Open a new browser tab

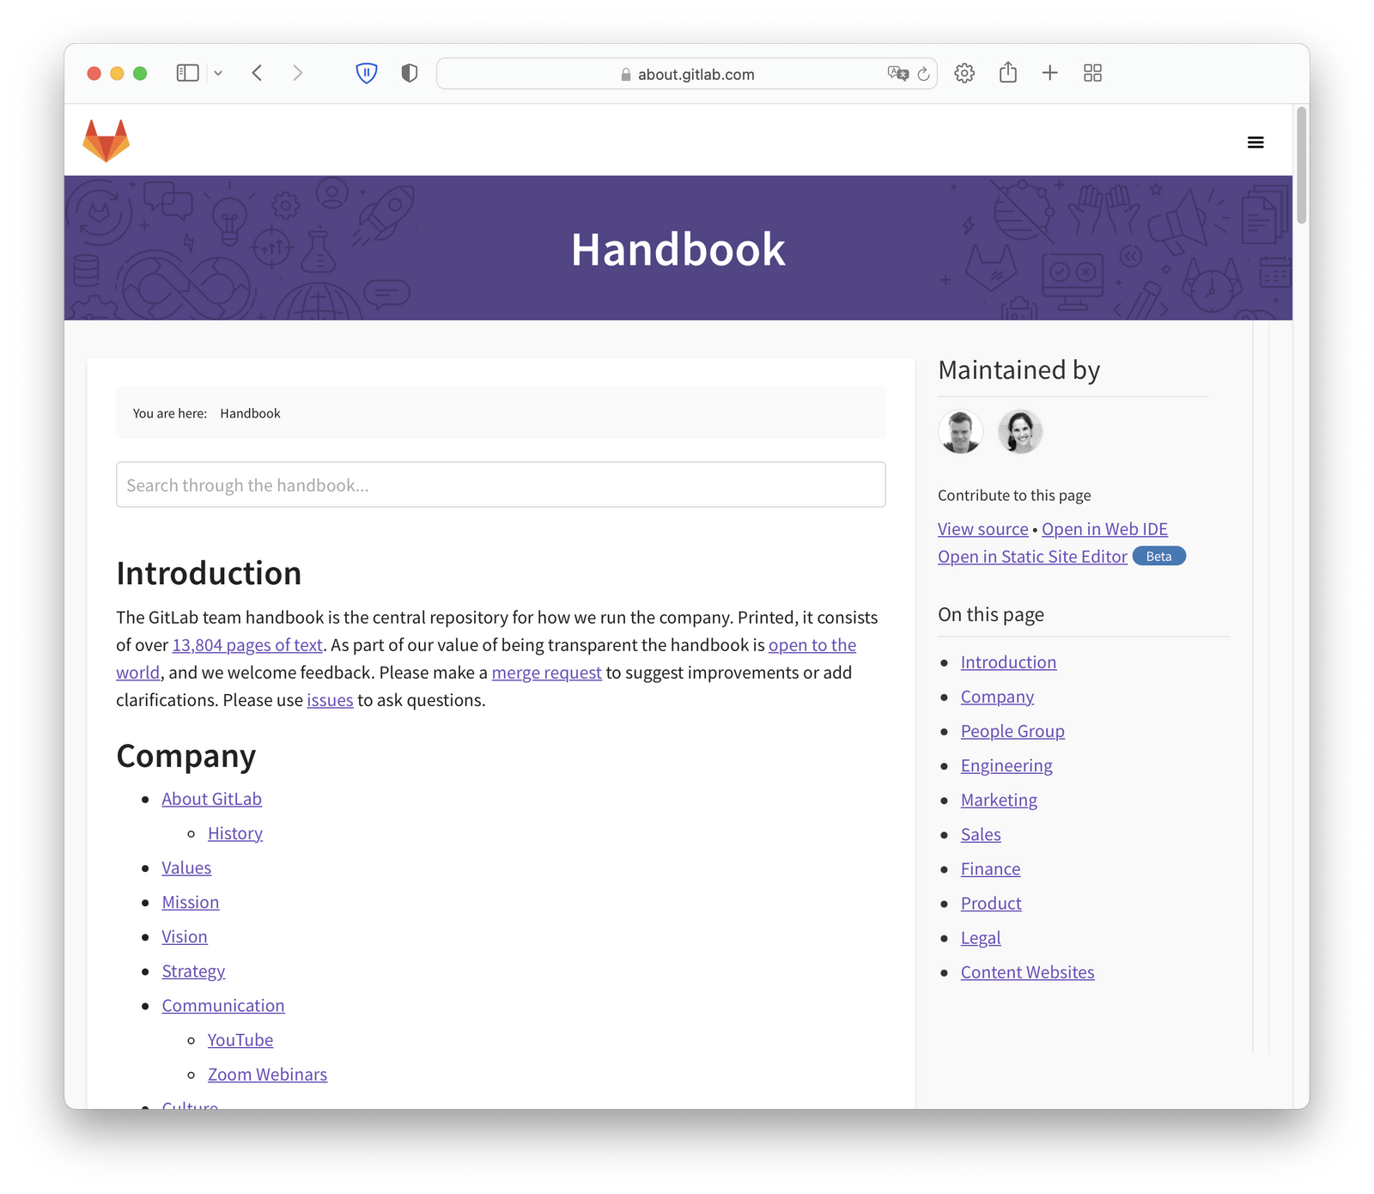click(x=1049, y=73)
